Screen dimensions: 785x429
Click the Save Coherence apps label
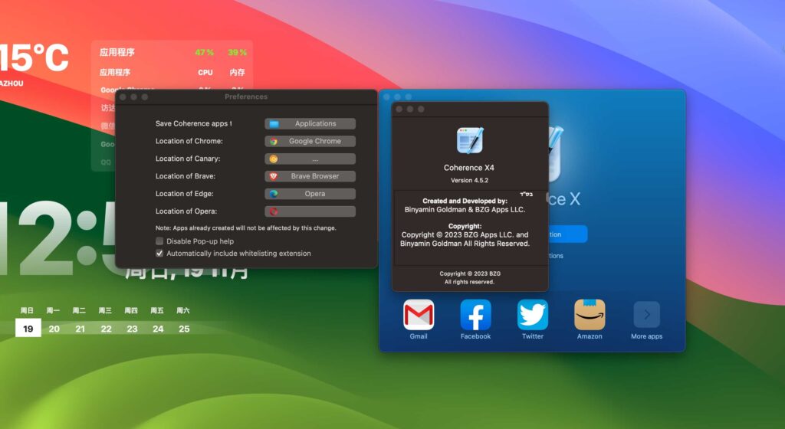click(193, 123)
